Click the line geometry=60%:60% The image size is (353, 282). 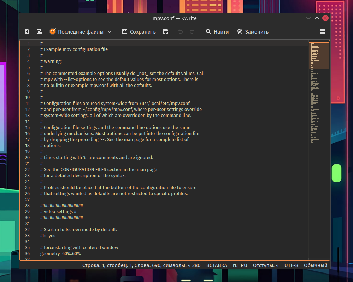[x=60, y=254]
